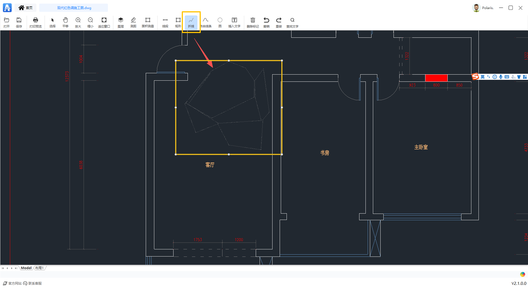Choose the 面积测量 area measurement tool
The width and height of the screenshot is (528, 289).
[148, 22]
